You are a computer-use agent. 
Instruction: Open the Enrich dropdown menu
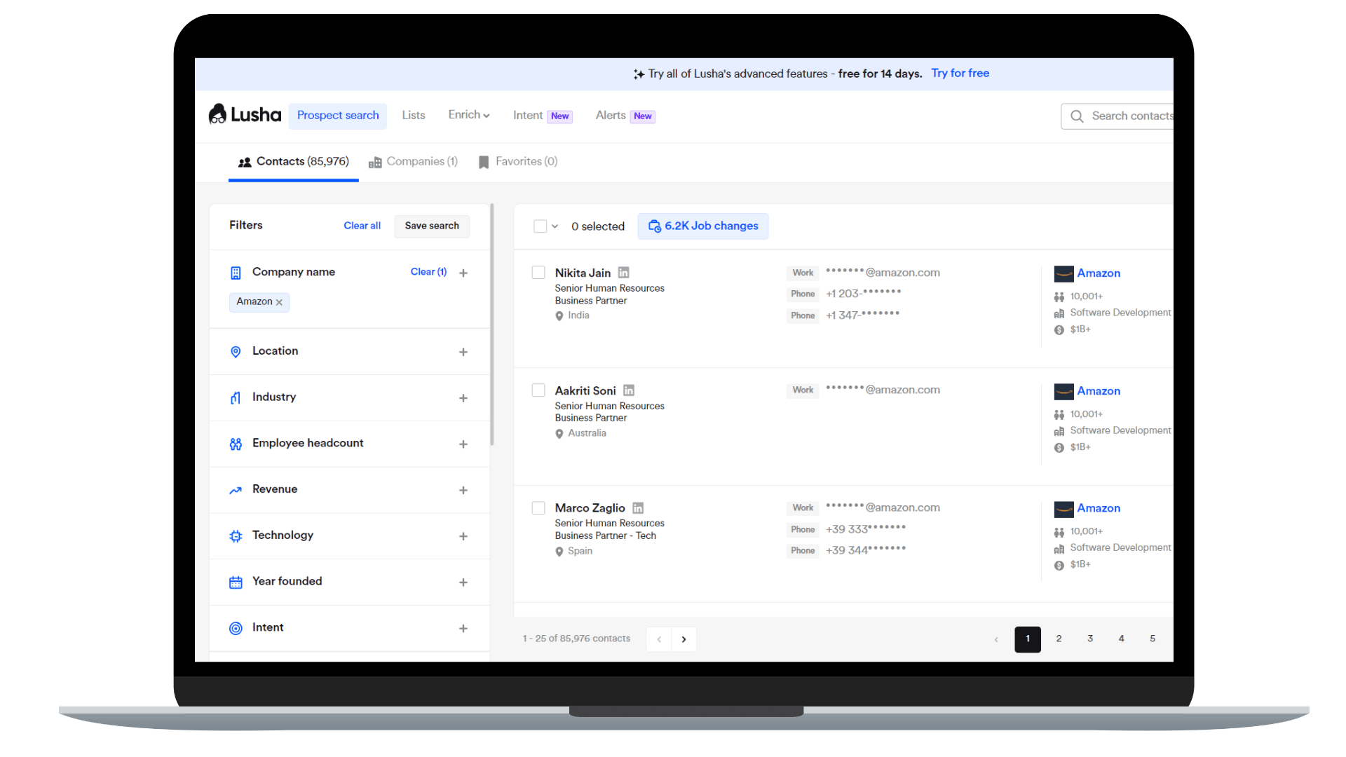[x=468, y=115]
